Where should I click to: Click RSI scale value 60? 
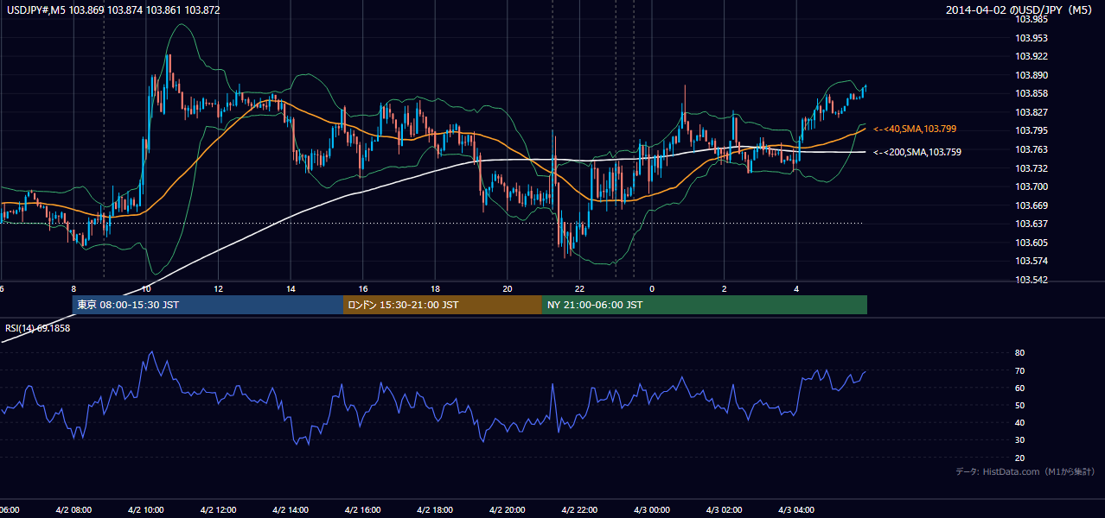pyautogui.click(x=1019, y=388)
